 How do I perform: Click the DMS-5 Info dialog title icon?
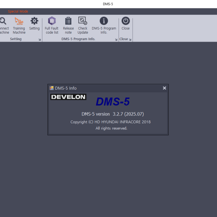tap(51, 88)
